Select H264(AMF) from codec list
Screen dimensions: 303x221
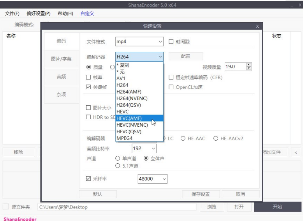pos(139,92)
